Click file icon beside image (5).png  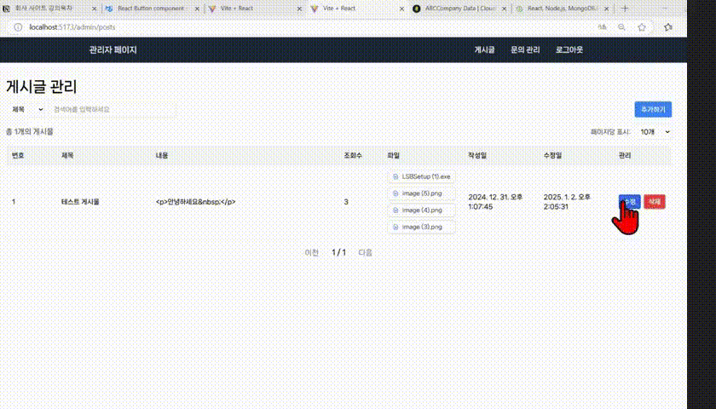(x=396, y=193)
